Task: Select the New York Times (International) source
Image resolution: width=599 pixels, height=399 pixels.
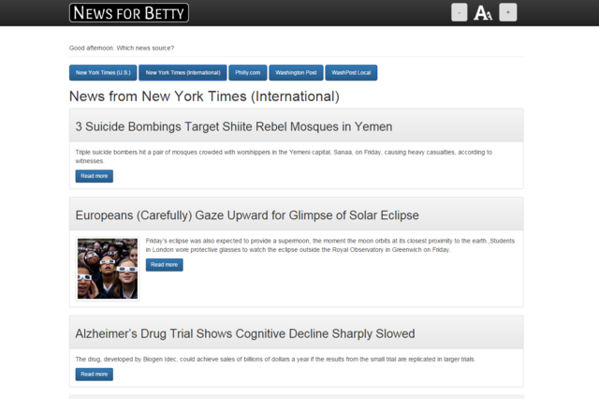Action: pyautogui.click(x=183, y=73)
